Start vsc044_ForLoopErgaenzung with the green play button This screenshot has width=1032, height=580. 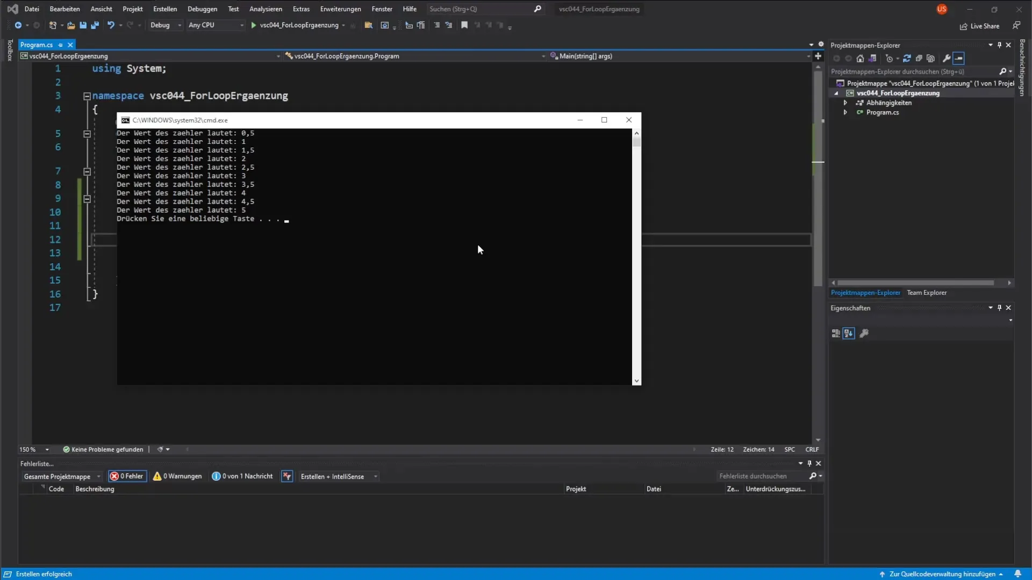point(254,25)
